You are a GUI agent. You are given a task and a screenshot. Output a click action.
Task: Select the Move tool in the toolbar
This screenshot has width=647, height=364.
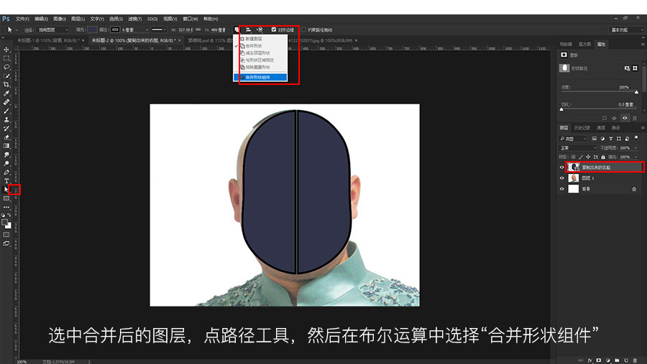point(6,49)
